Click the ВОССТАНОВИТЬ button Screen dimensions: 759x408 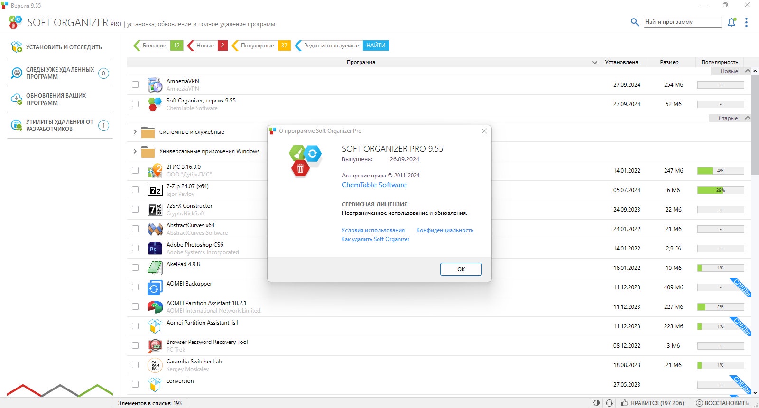(722, 403)
